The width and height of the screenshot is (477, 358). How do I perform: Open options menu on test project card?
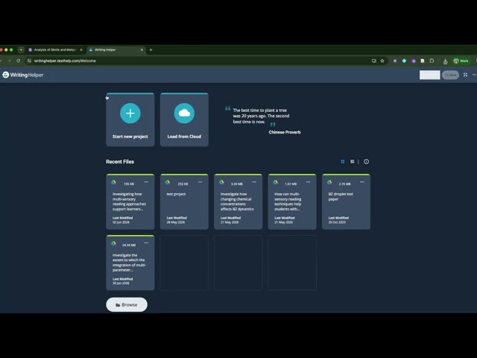(x=200, y=182)
